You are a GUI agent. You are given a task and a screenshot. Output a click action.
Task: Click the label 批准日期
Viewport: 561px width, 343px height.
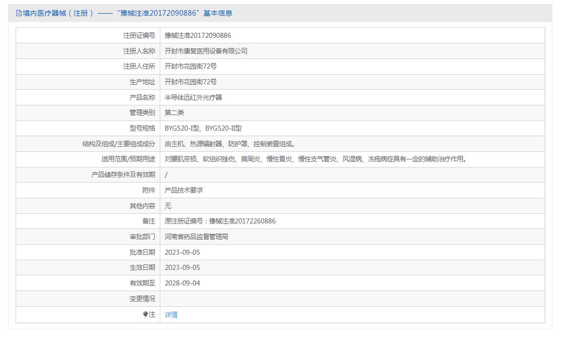coord(143,252)
